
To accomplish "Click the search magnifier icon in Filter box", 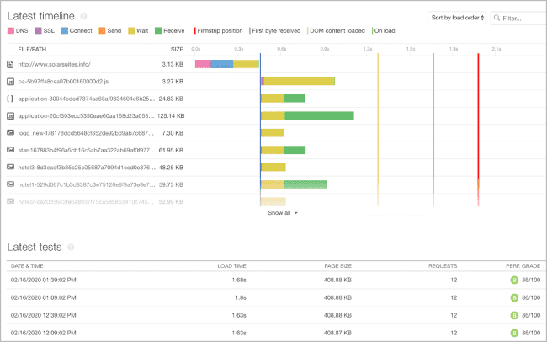I will point(498,18).
